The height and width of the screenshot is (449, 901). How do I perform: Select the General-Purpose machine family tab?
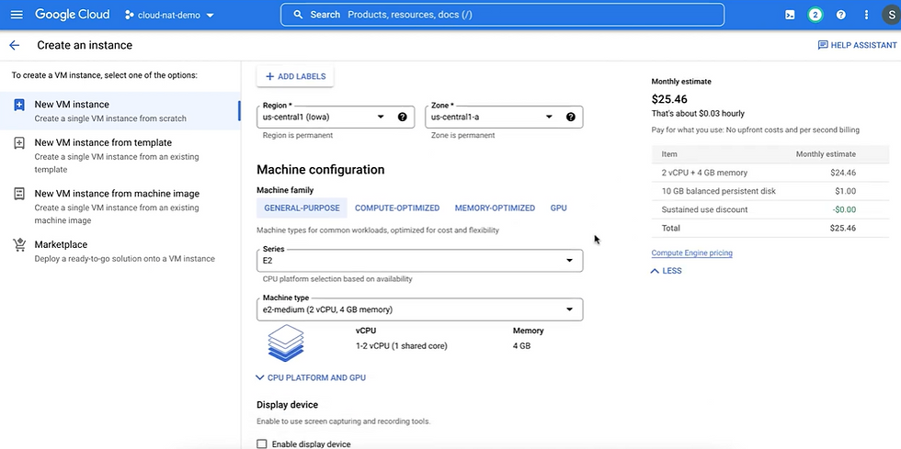pos(302,208)
